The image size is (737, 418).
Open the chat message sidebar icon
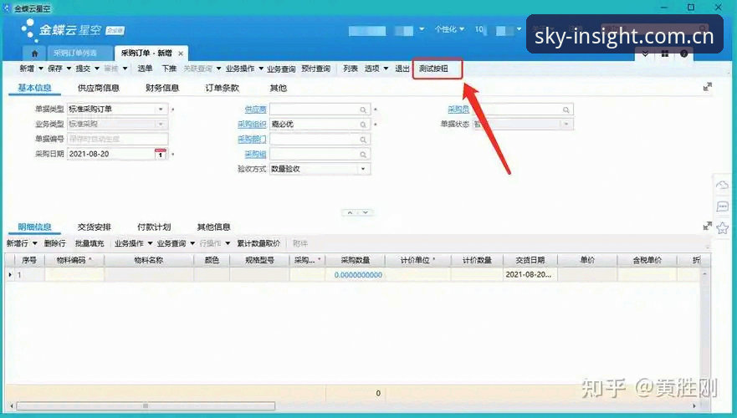point(722,206)
